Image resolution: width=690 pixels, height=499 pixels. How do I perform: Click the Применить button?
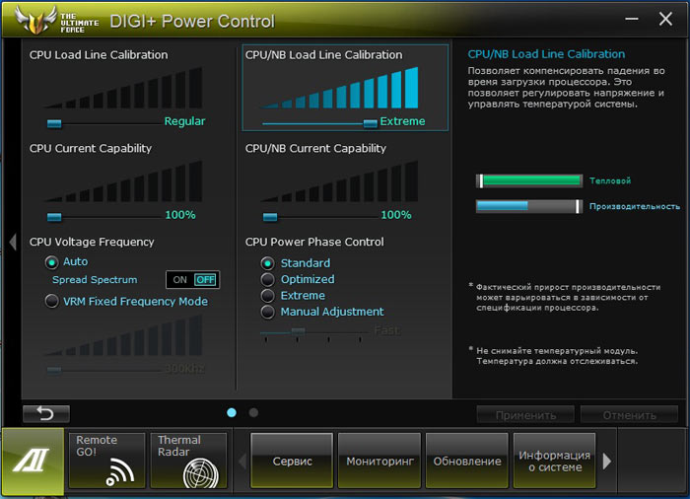[525, 415]
